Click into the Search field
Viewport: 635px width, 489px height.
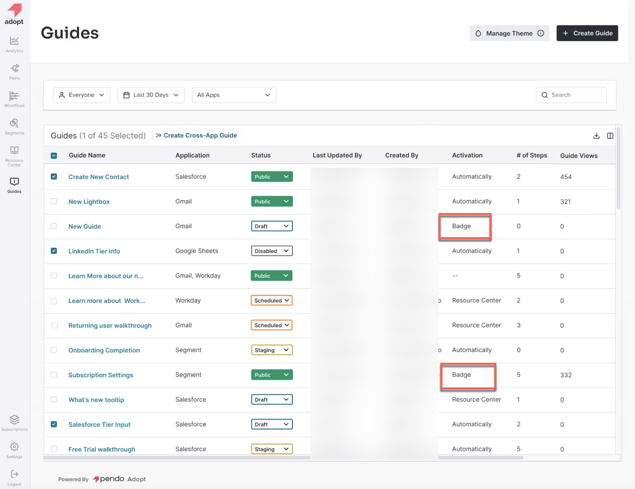tap(571, 95)
